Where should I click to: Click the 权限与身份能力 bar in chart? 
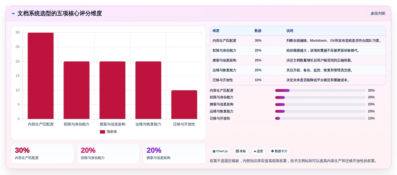(x=76, y=90)
